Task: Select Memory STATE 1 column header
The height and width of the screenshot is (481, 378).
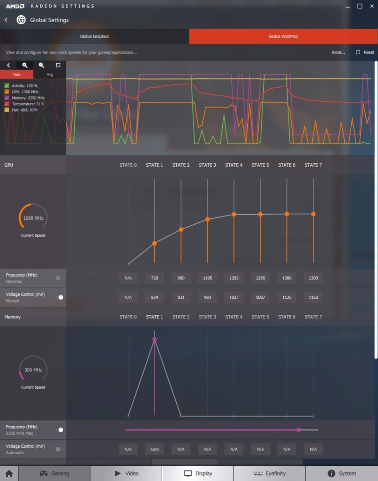Action: point(154,317)
